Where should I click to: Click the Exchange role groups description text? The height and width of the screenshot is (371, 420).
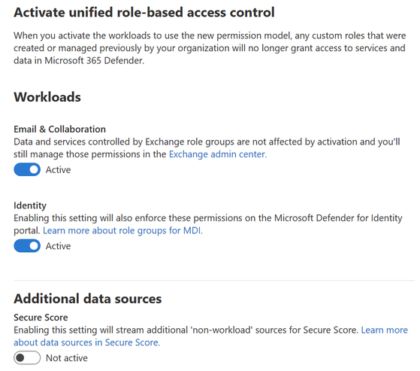pyautogui.click(x=207, y=147)
